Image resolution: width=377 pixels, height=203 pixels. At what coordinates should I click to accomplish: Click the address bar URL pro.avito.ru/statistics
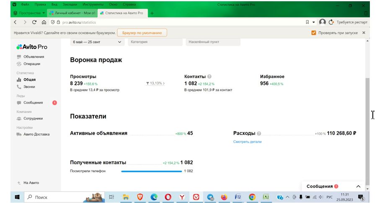coord(79,22)
